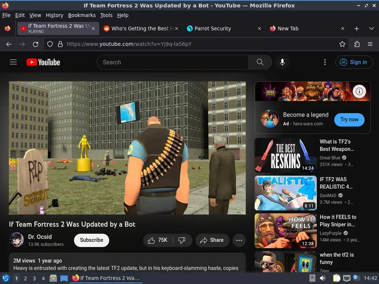Click the Subscribe button

[91, 240]
